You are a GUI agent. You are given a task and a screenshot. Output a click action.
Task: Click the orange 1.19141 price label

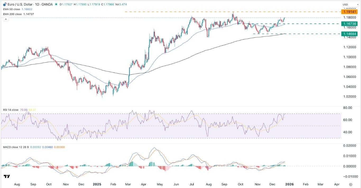pyautogui.click(x=349, y=12)
